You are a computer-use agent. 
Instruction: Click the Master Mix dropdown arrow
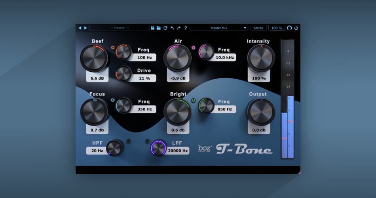tap(245, 28)
